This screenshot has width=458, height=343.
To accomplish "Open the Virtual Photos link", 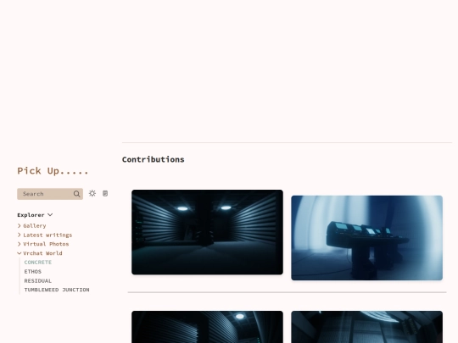I will 46,244.
